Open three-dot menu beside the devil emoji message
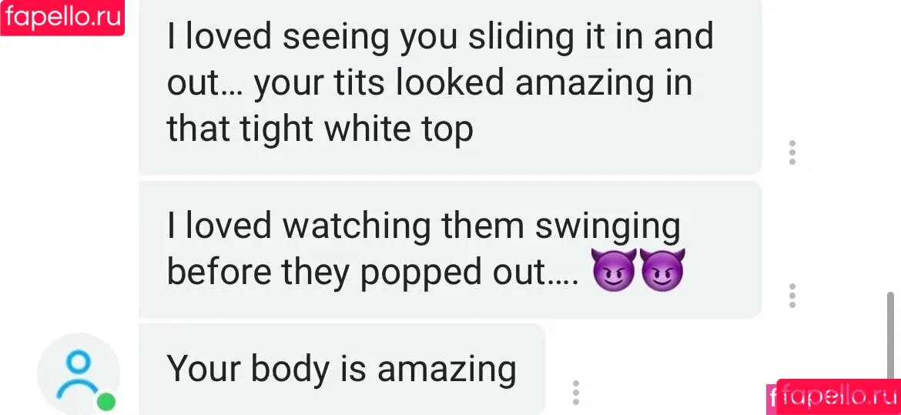The height and width of the screenshot is (415, 901). [x=792, y=296]
